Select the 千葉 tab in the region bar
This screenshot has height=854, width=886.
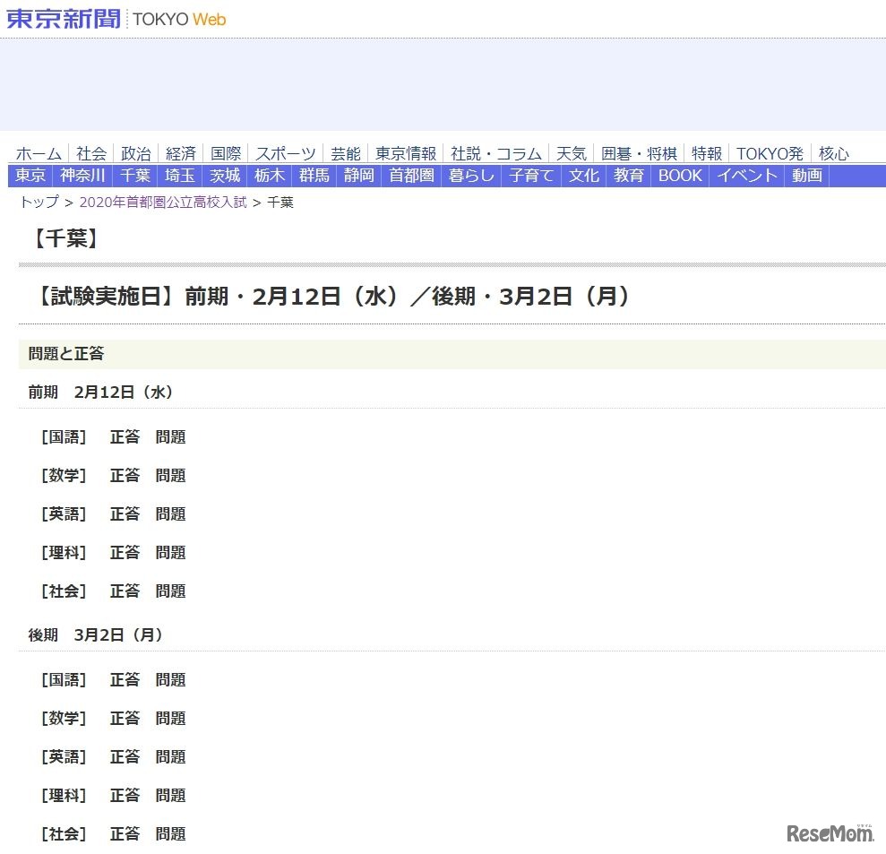(134, 176)
